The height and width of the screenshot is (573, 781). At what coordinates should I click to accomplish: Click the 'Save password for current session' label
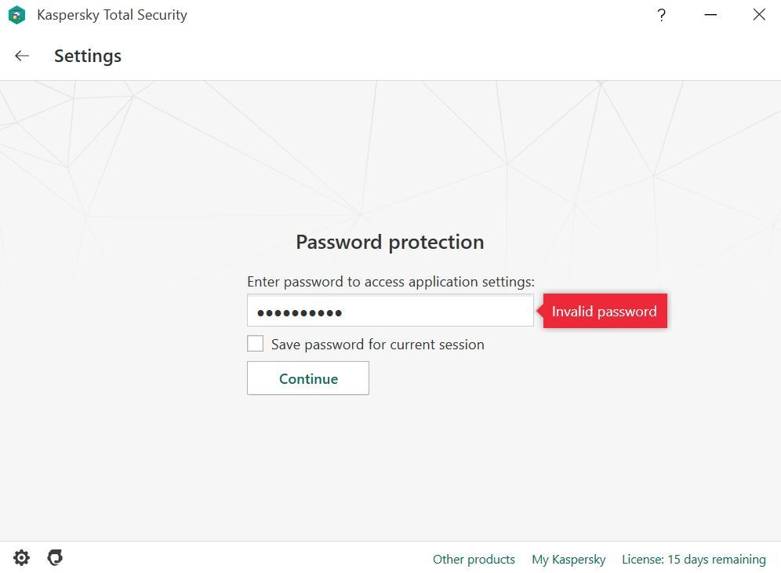tap(377, 345)
